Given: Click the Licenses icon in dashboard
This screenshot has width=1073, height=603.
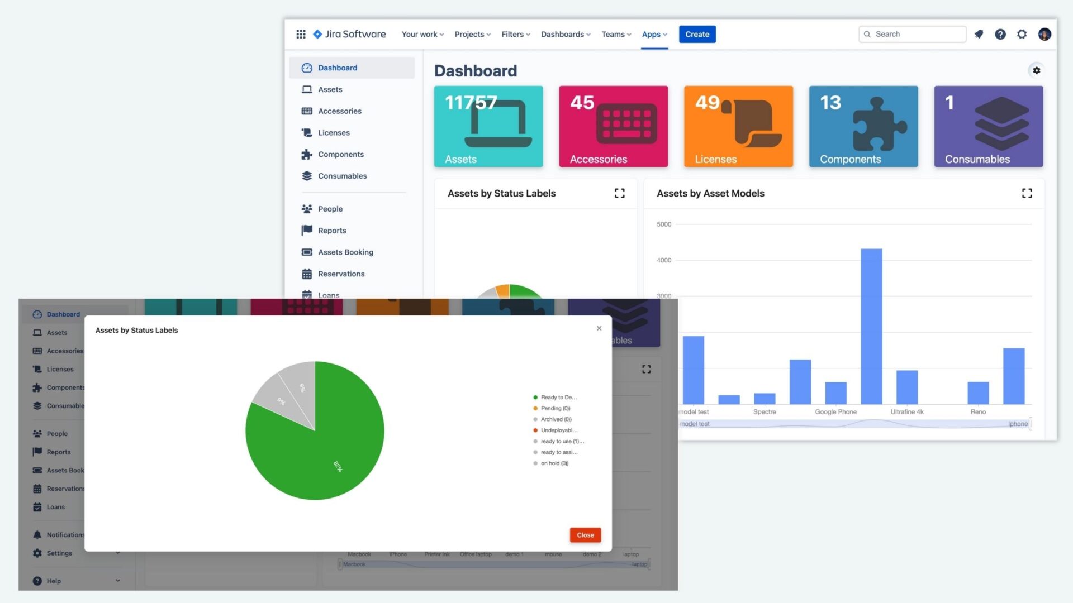Looking at the screenshot, I should coord(738,126).
